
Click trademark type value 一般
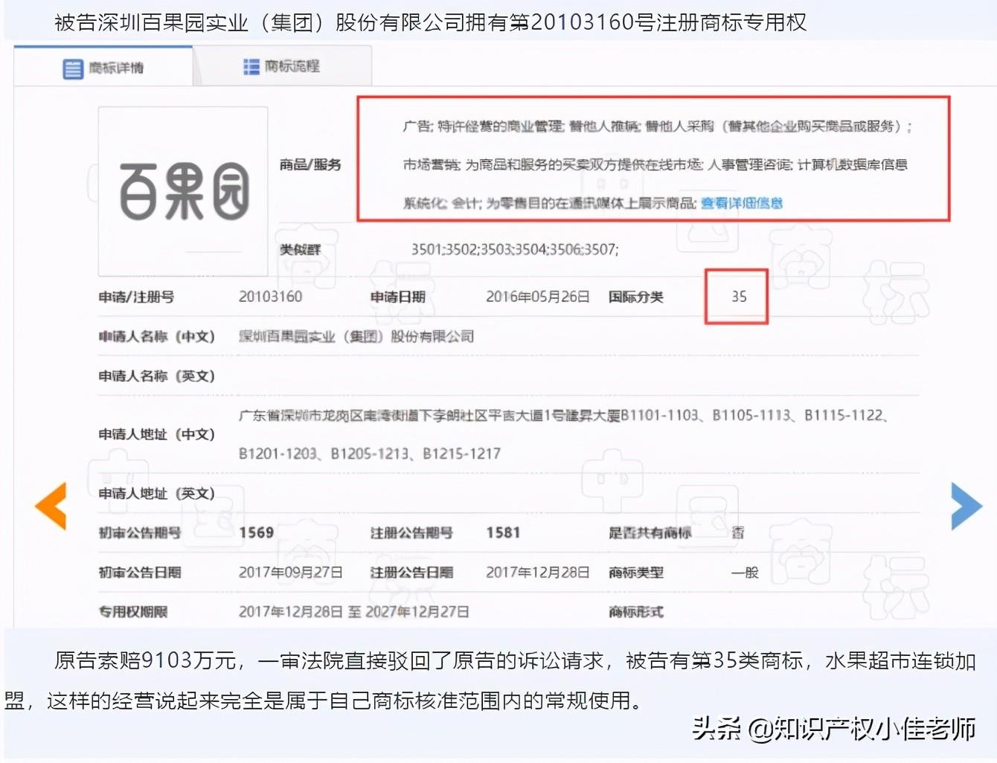click(745, 572)
